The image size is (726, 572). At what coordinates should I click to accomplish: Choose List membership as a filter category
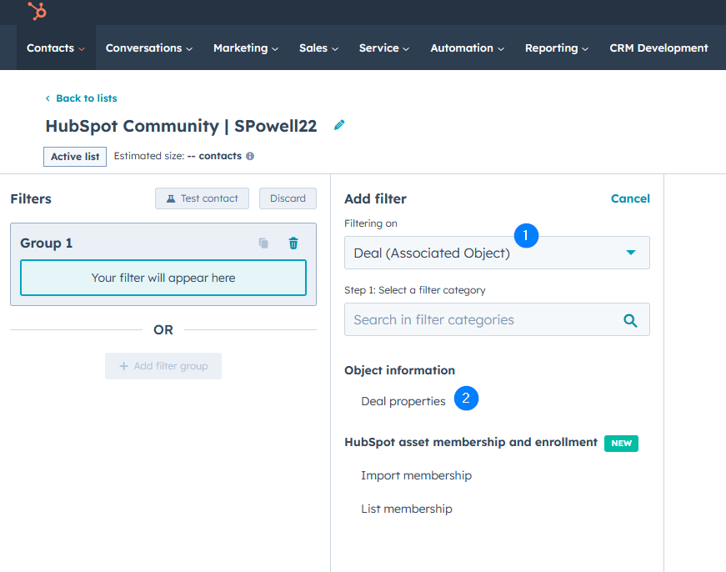point(407,508)
